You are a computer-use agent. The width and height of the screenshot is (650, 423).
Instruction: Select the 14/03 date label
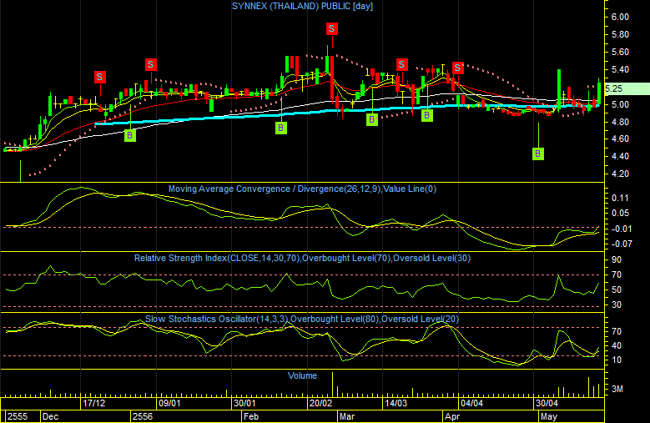396,403
